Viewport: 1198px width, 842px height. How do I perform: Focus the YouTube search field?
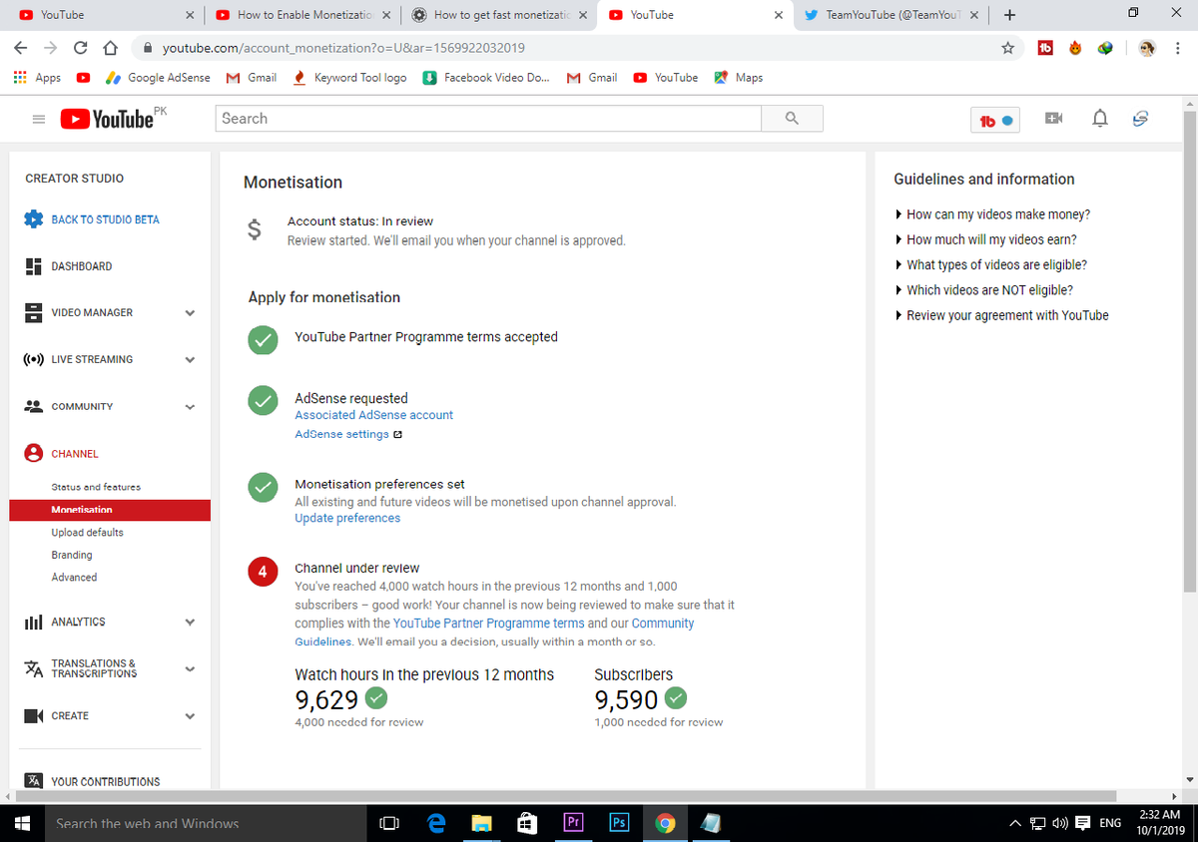click(488, 119)
